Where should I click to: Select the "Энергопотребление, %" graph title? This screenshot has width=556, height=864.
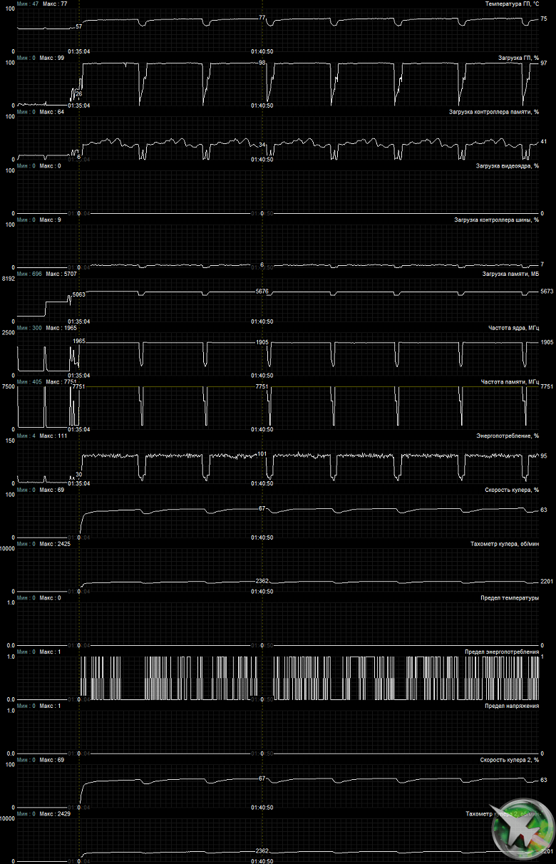coord(508,436)
